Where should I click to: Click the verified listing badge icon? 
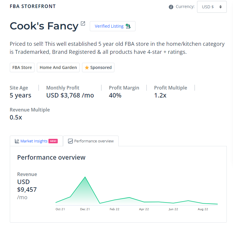coord(128,26)
